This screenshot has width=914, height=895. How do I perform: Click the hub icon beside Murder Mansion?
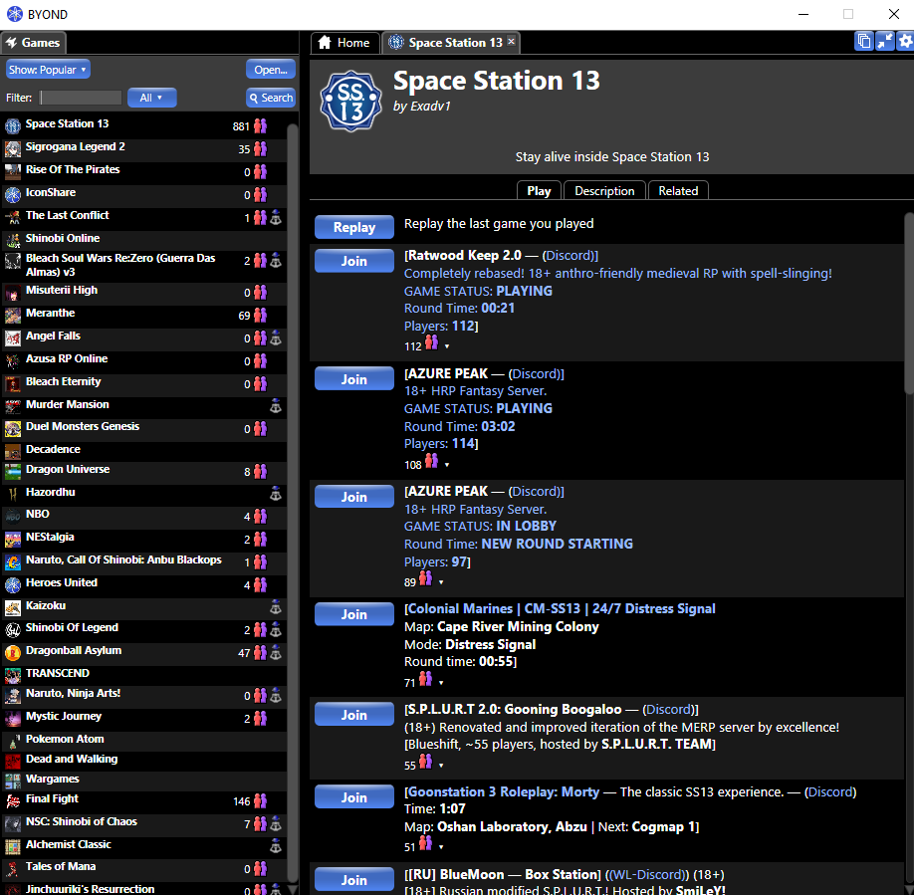pyautogui.click(x=276, y=406)
